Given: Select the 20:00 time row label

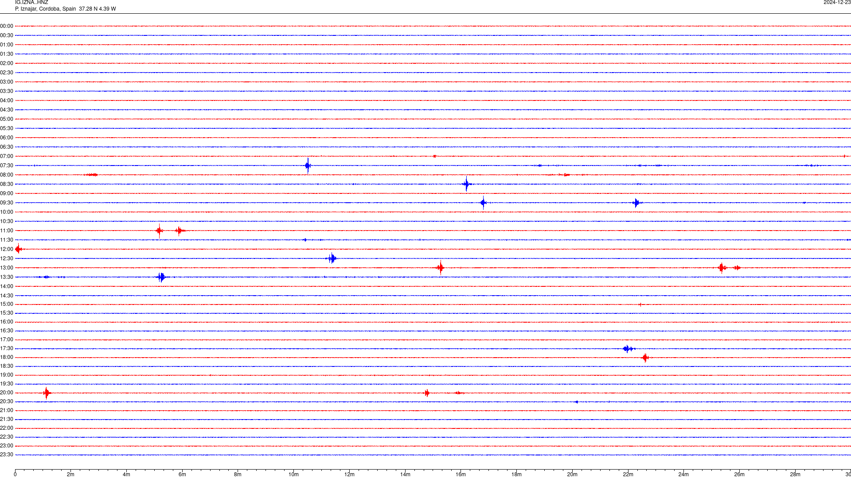Looking at the screenshot, I should 7,393.
